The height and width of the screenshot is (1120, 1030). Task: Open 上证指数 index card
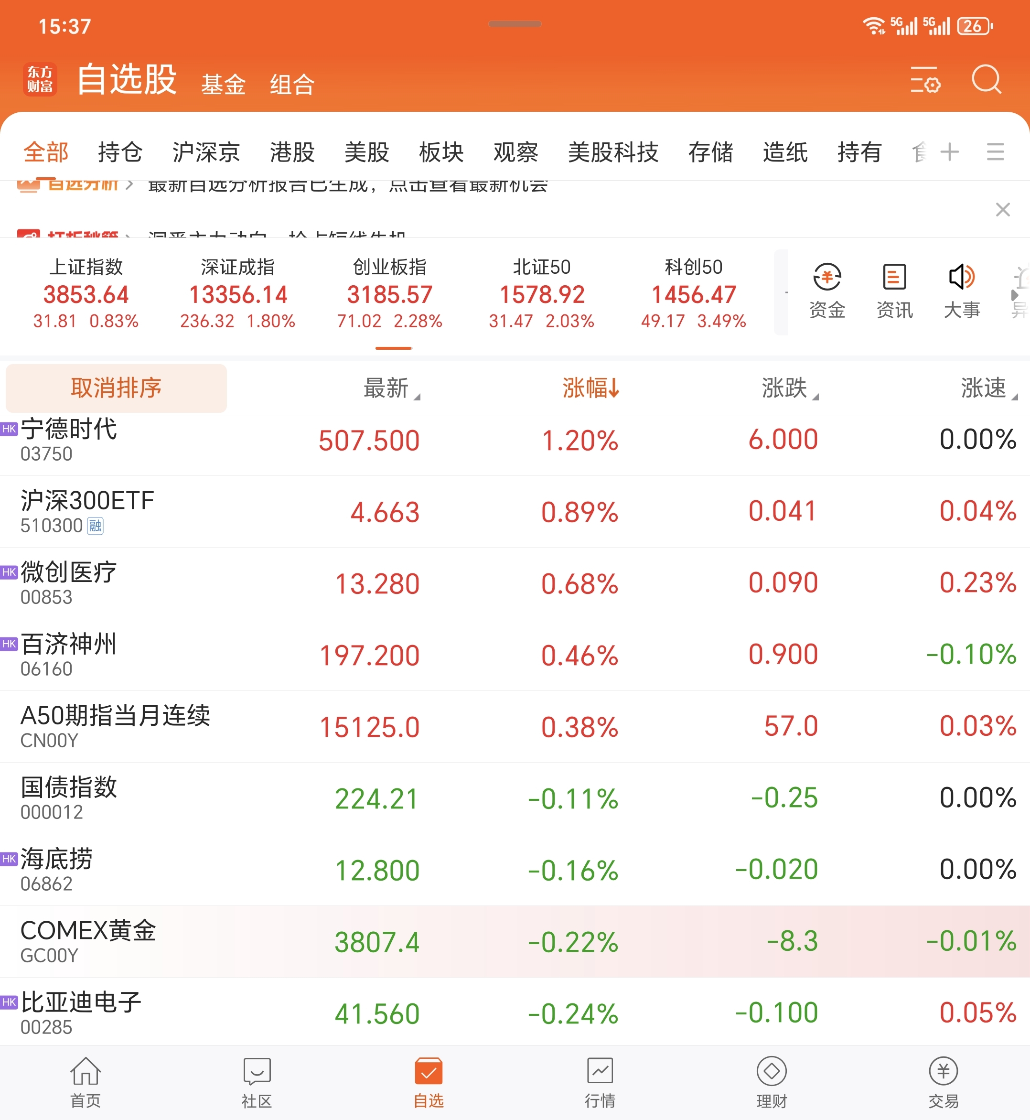pyautogui.click(x=86, y=293)
